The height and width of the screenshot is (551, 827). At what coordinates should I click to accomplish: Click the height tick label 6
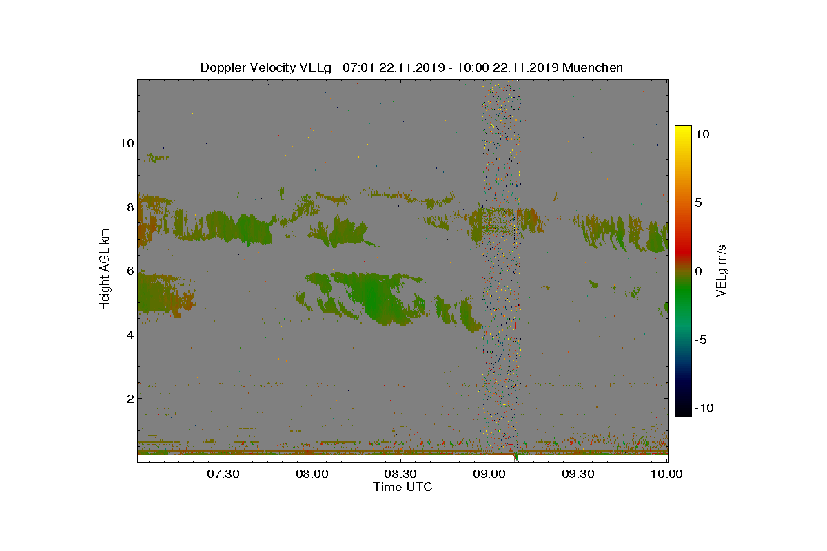coord(129,271)
